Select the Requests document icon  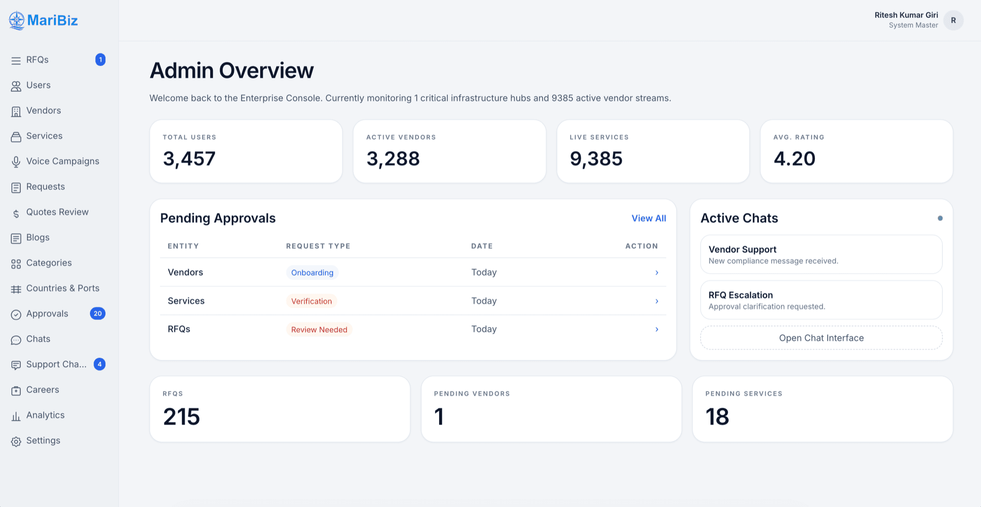(16, 188)
